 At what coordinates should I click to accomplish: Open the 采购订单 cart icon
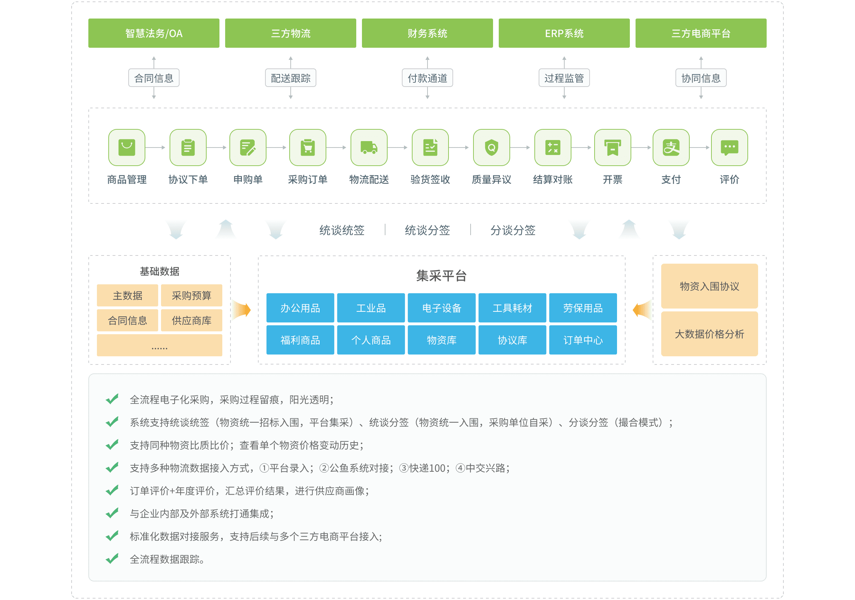pos(307,148)
